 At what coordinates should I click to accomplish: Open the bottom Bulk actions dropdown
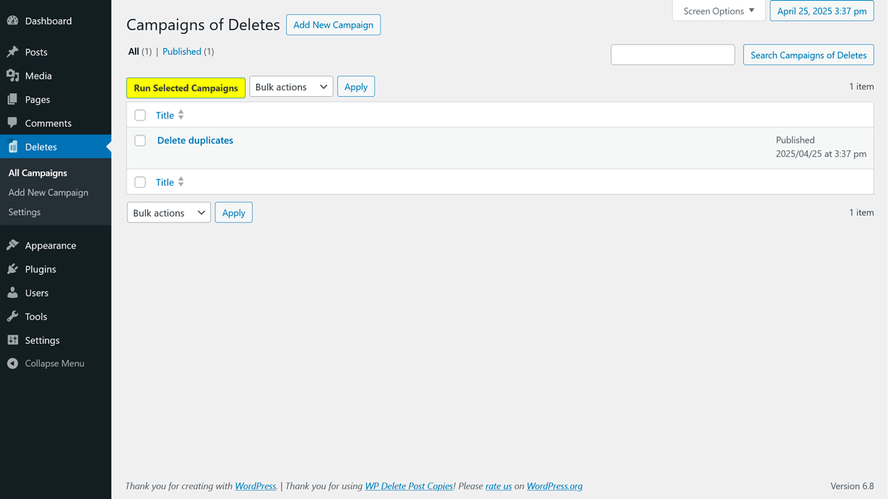[169, 213]
